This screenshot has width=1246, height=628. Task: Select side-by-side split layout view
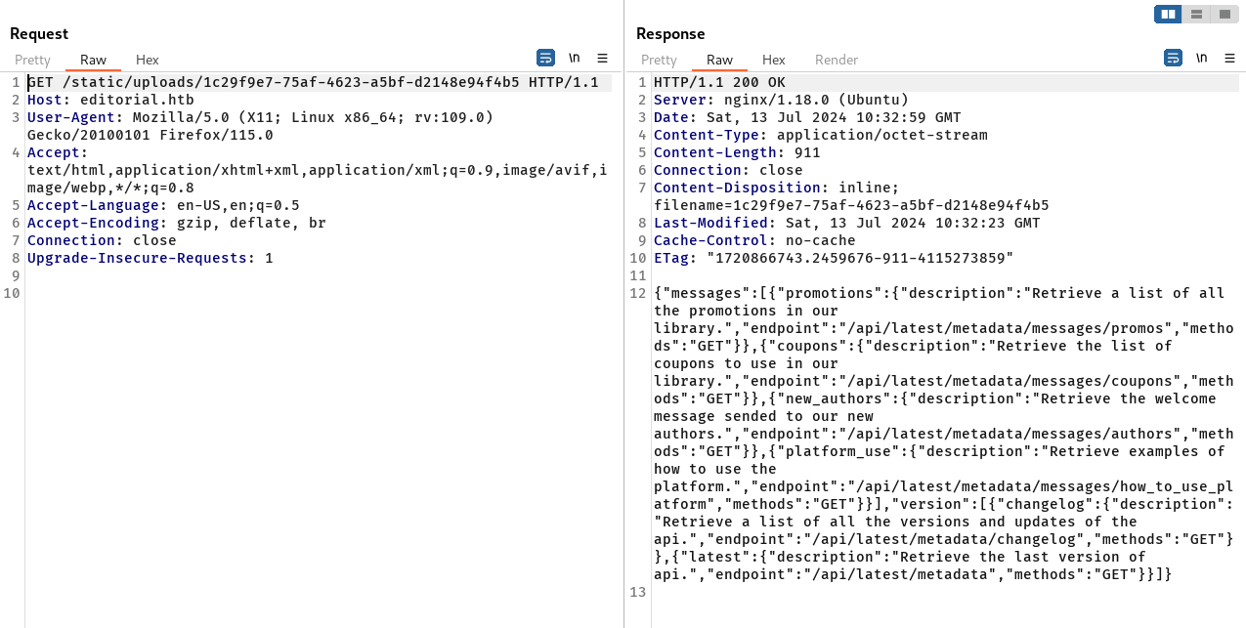pyautogui.click(x=1168, y=15)
